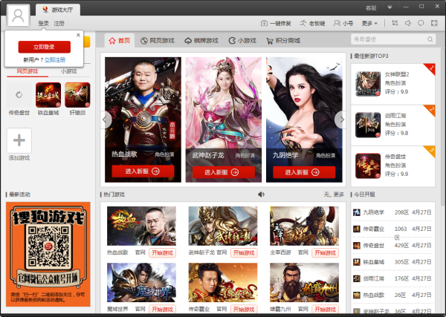The height and width of the screenshot is (317, 446).
Task: Mute sound with the toolbar speaker icon
Action: coord(408,23)
